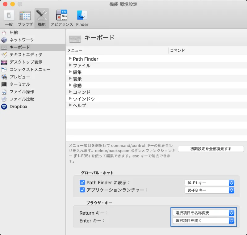Click the テキストエディタ sidebar icon
Screen dimensions: 247x235
4,55
